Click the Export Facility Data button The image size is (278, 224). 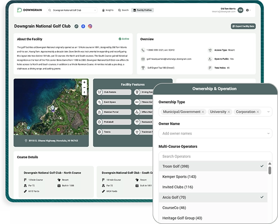tap(243, 26)
